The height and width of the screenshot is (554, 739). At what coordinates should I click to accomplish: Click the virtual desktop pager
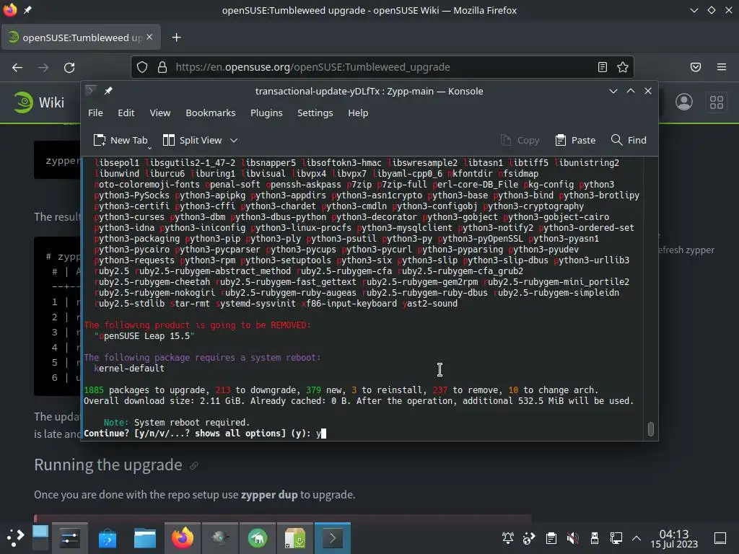[x=40, y=537]
